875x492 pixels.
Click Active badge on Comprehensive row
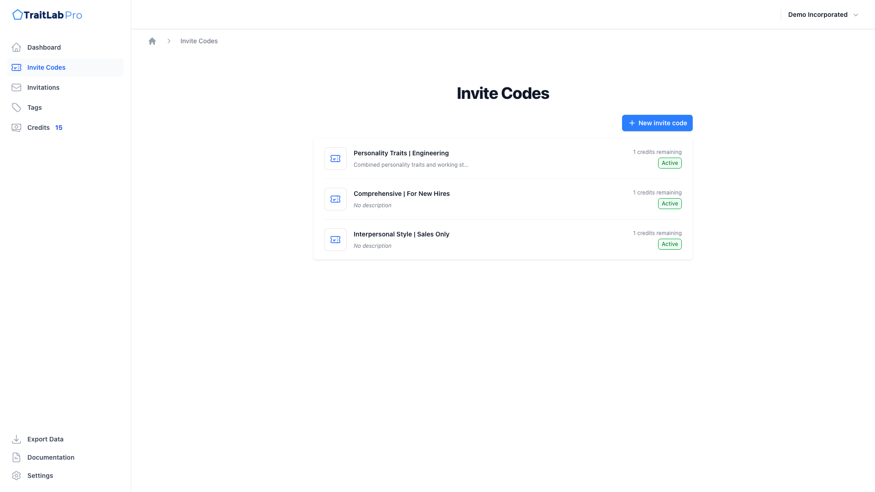point(669,204)
